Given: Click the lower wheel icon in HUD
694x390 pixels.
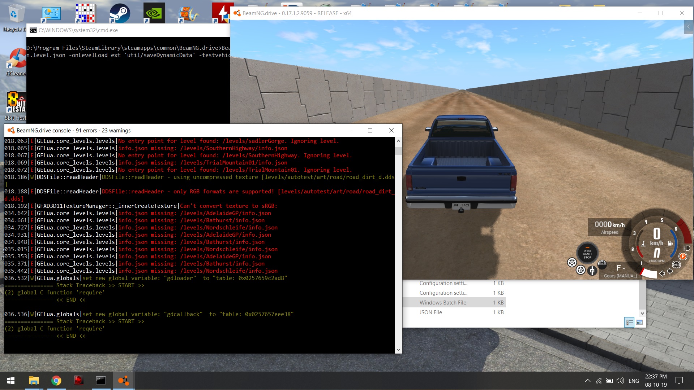Looking at the screenshot, I should [x=581, y=270].
